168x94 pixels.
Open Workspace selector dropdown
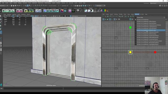tap(158, 3)
